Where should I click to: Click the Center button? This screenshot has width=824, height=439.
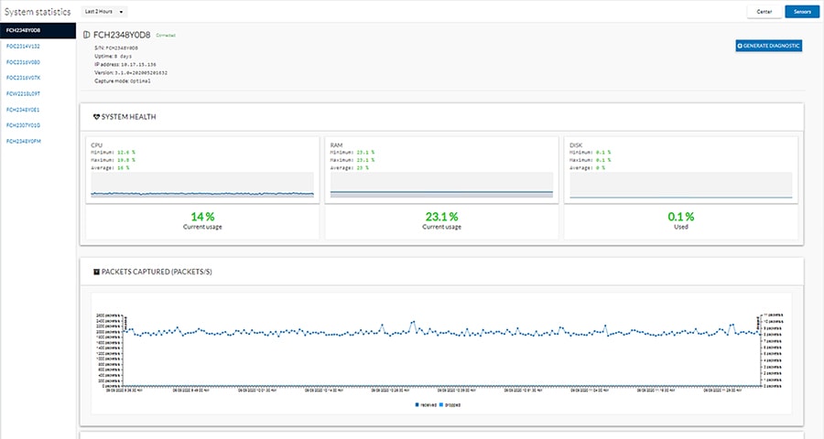764,12
